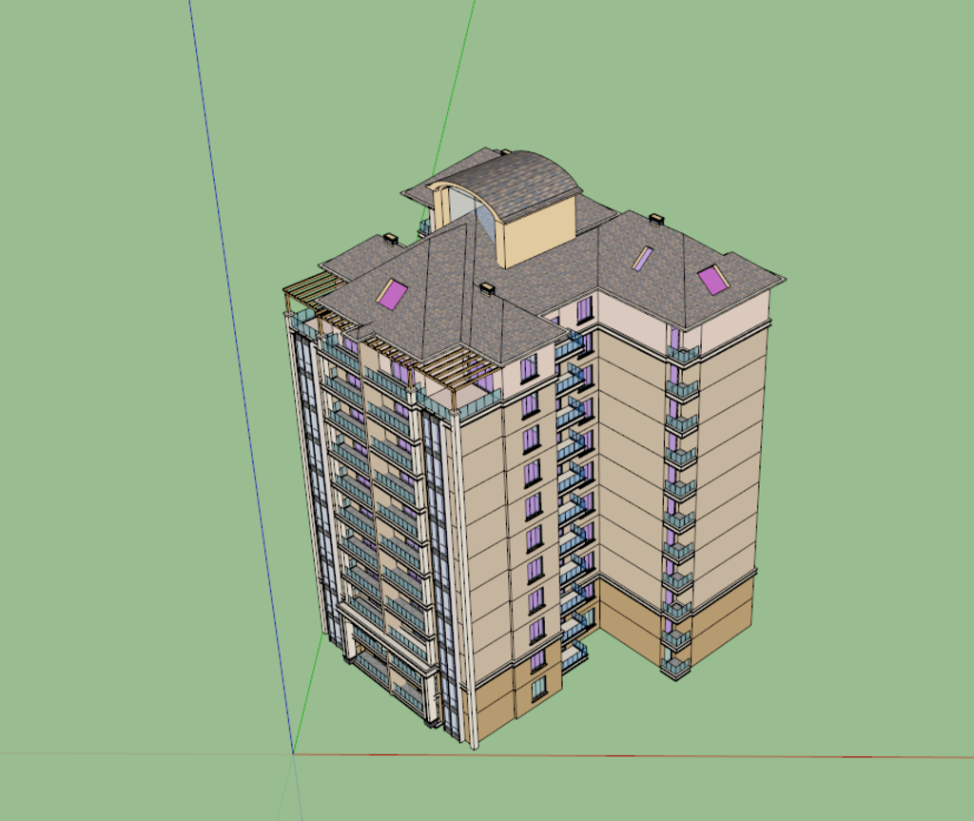Click the front-center wooden pergola
The height and width of the screenshot is (821, 974).
coord(457,364)
